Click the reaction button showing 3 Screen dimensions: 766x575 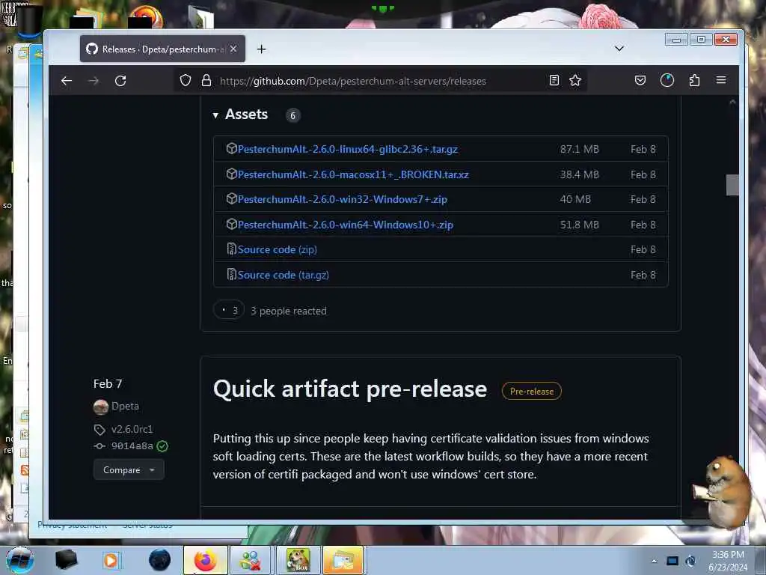coord(229,310)
